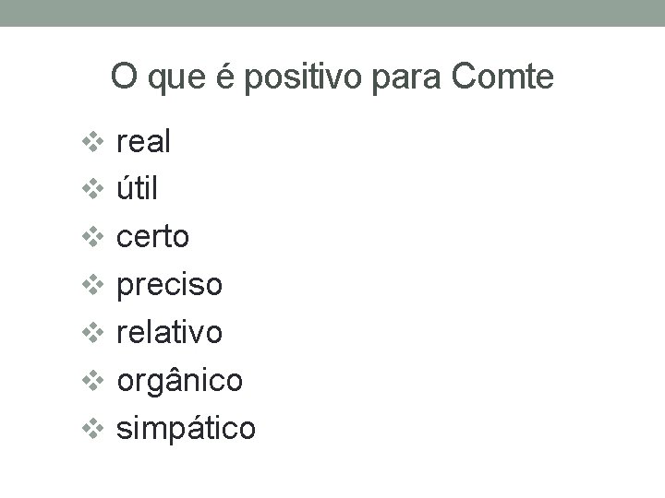
Task: Click the diamond bullet beside "útil"
Action: (x=93, y=189)
